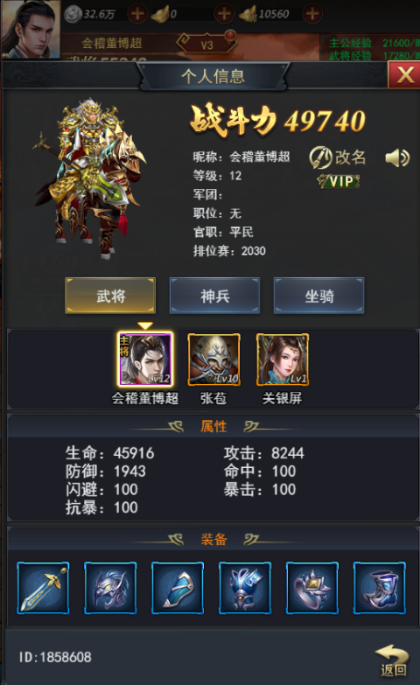The height and width of the screenshot is (685, 420).
Task: Select hero portrait 张苞
Action: coord(213,360)
